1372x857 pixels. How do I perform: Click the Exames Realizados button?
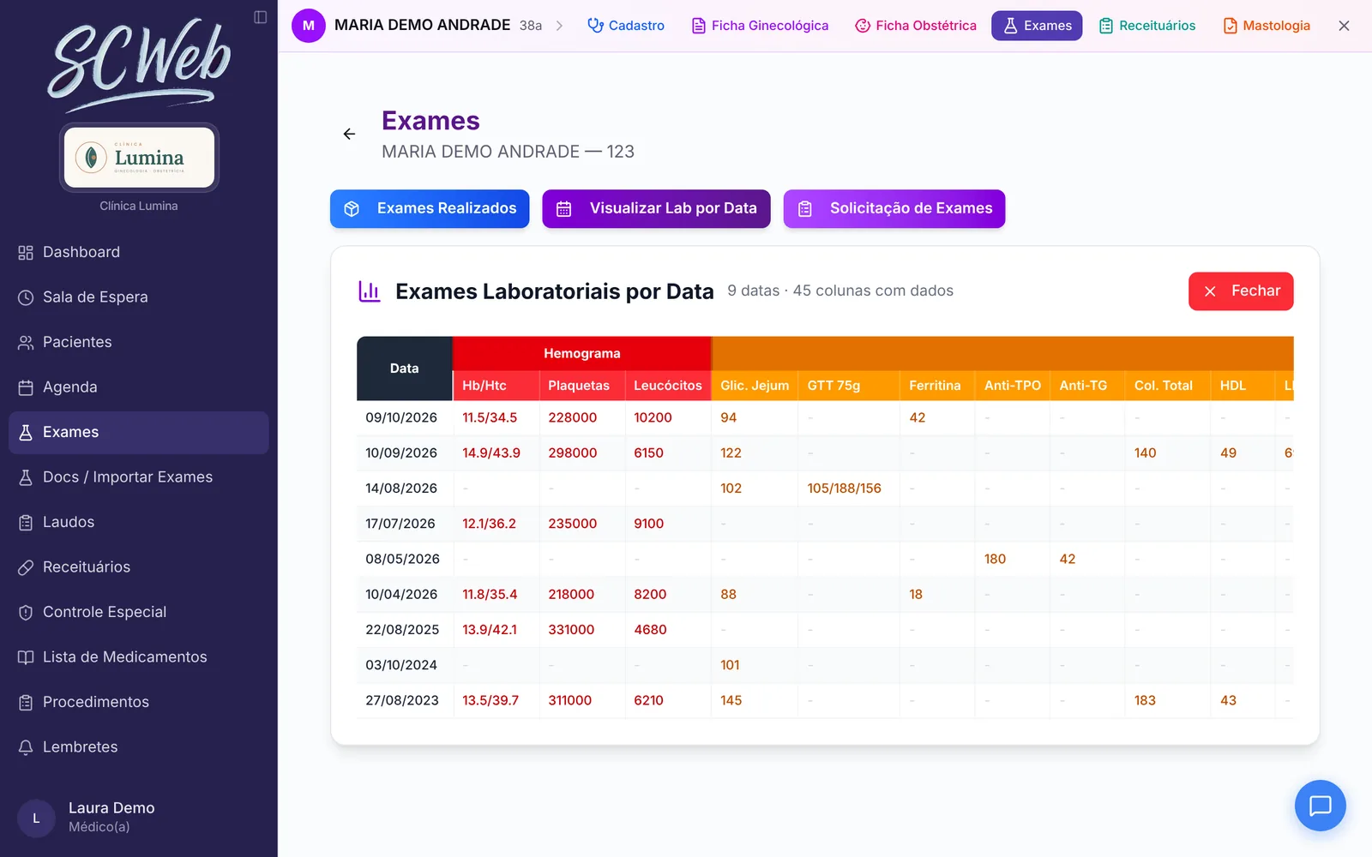430,209
